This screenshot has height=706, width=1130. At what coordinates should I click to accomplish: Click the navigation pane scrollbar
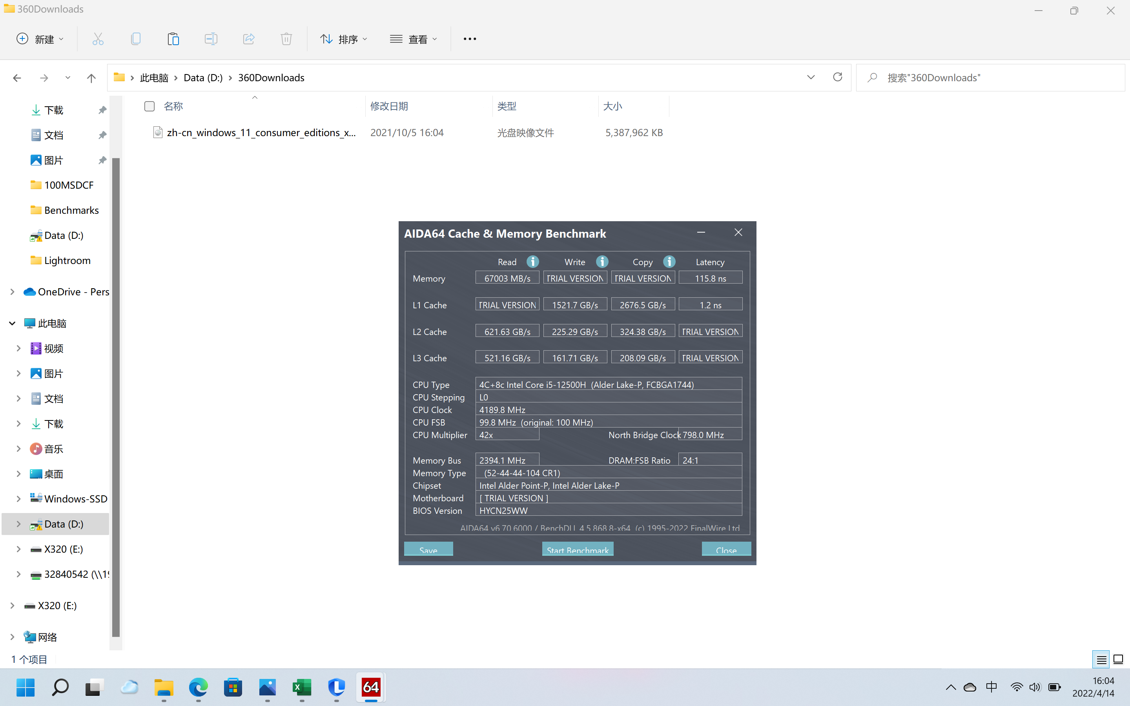click(x=116, y=397)
